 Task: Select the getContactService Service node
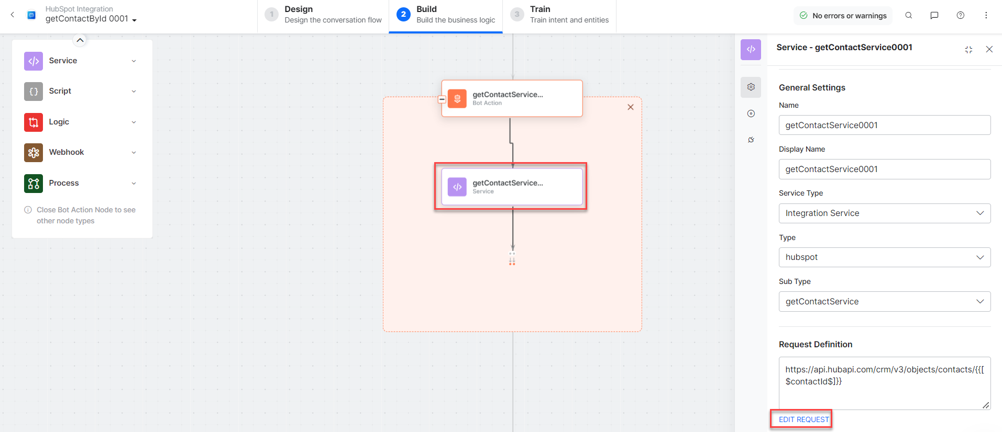pos(511,187)
